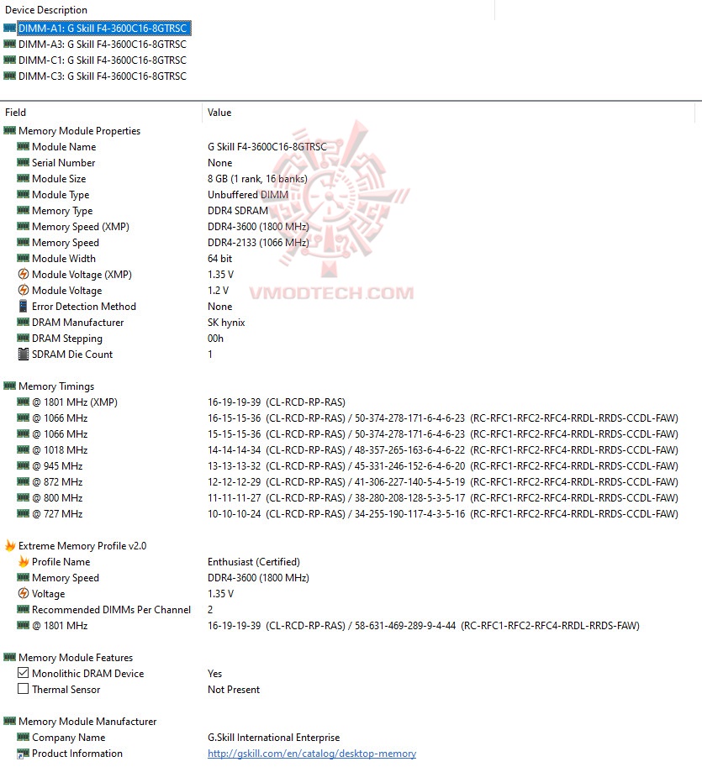
Task: Select the DRAM Stepping field label
Action: 67,339
